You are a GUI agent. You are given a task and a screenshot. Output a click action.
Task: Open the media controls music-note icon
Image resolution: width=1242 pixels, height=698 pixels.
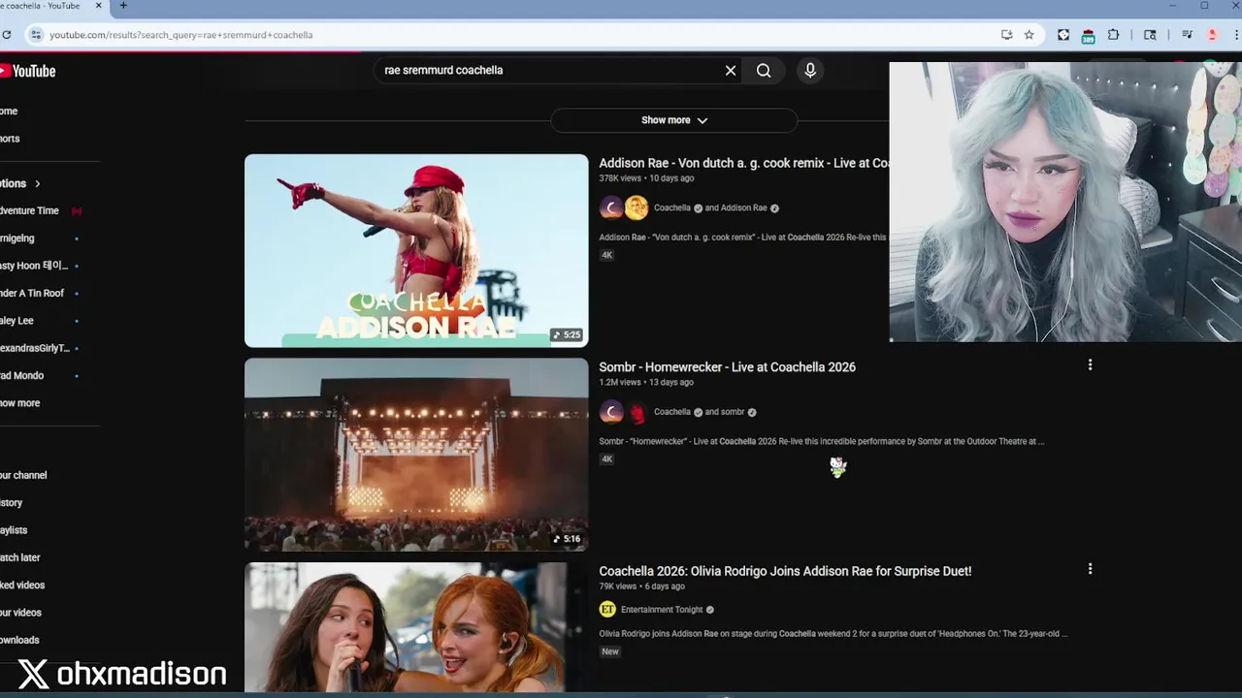(1187, 35)
